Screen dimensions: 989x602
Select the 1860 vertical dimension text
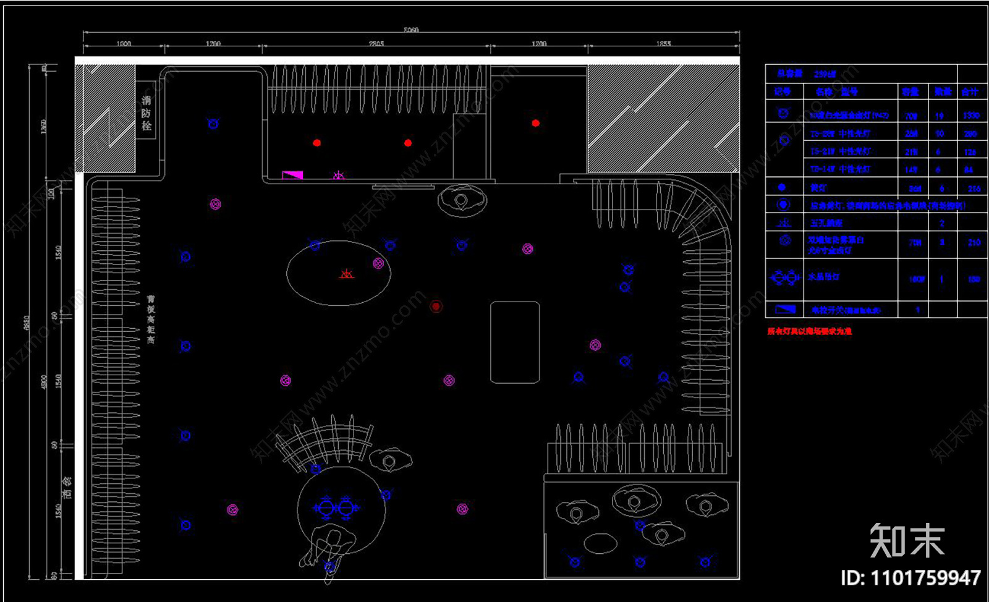tap(43, 127)
